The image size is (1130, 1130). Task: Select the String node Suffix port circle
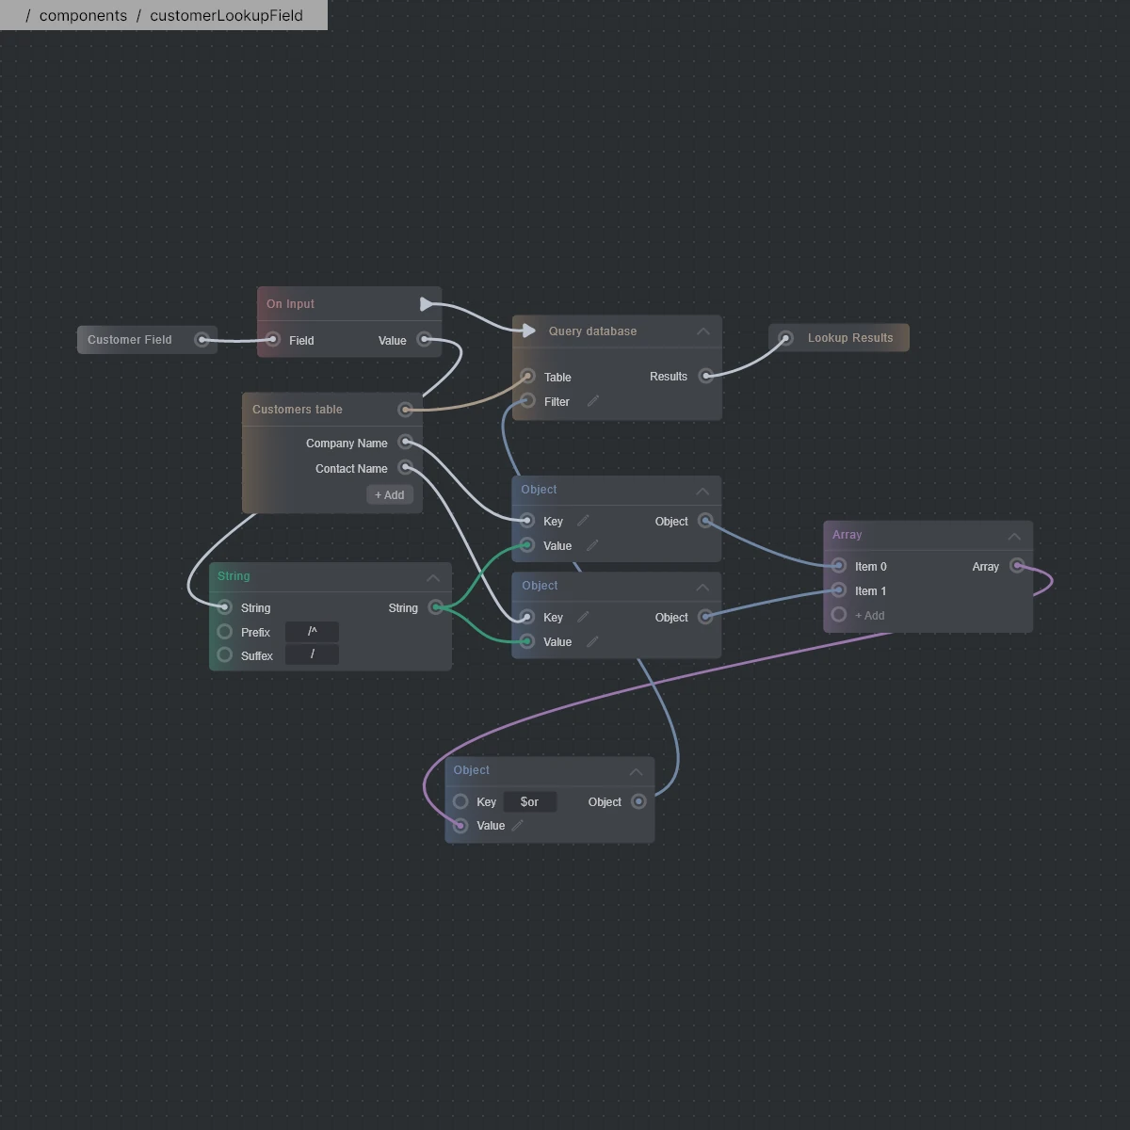coord(224,655)
